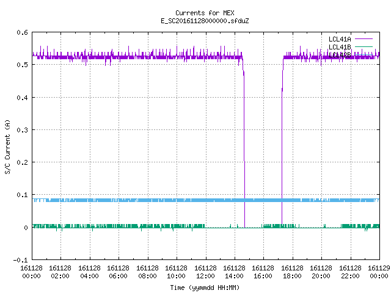Screen dimensions: 391x293
Task: Click the purple LCL41A trace's falling edge
Action: (244, 142)
